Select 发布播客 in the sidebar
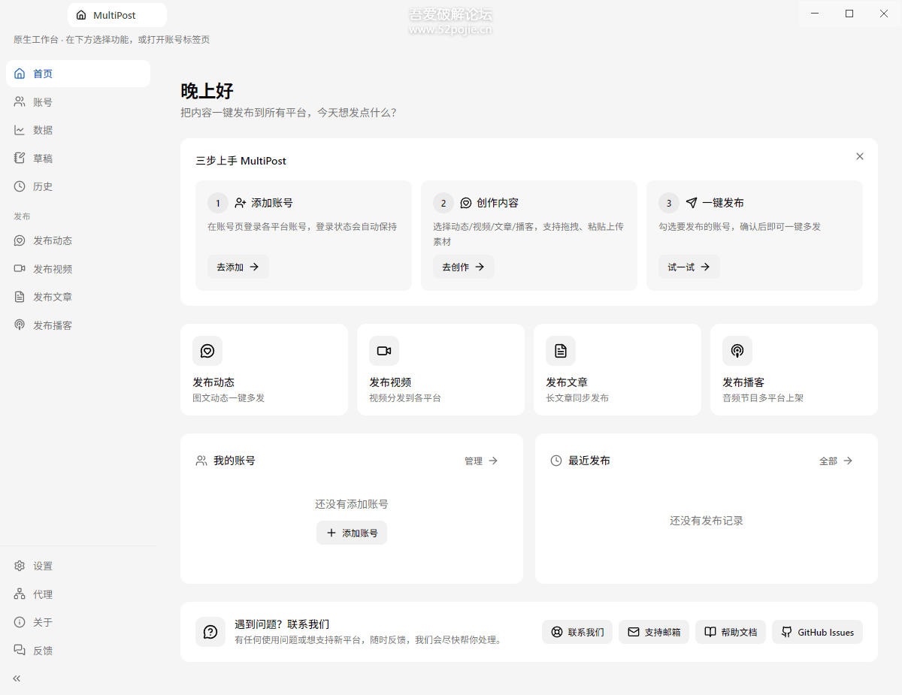Image resolution: width=902 pixels, height=695 pixels. [78, 325]
